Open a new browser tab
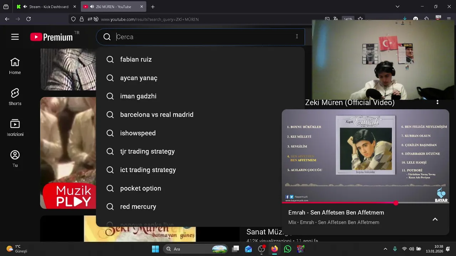Screen dimensions: 456x256 point(153,7)
